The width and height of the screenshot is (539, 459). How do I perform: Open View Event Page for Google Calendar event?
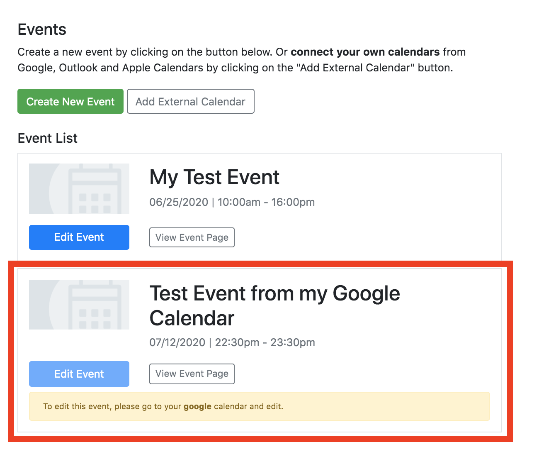192,374
